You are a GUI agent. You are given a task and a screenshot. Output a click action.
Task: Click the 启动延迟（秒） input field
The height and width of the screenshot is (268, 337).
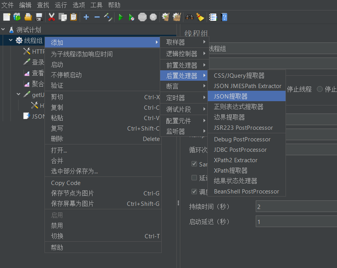296,221
